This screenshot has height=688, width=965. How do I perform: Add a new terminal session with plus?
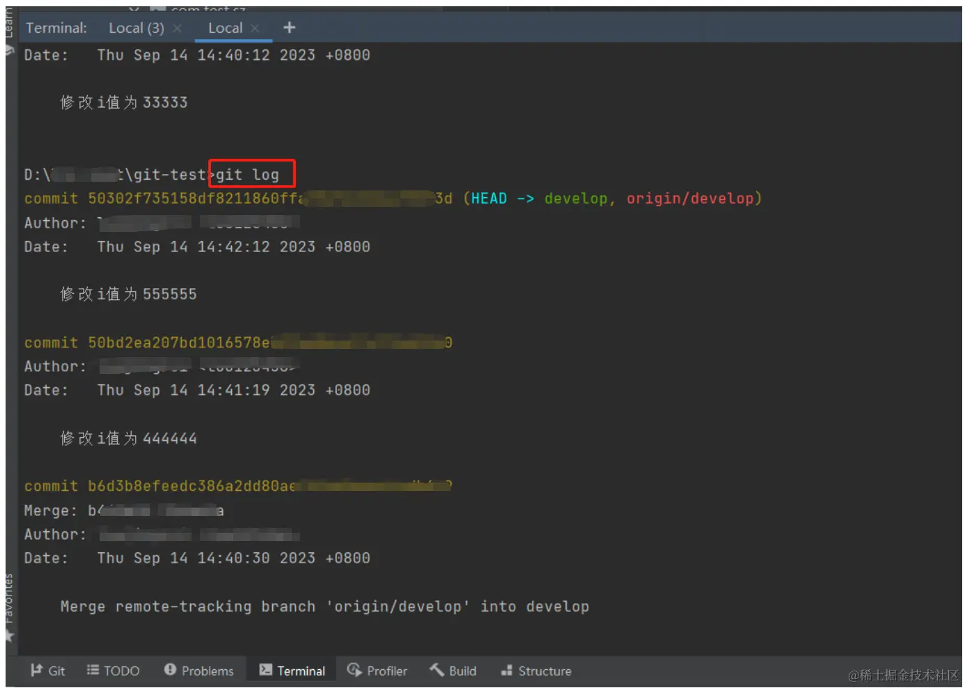tap(290, 28)
